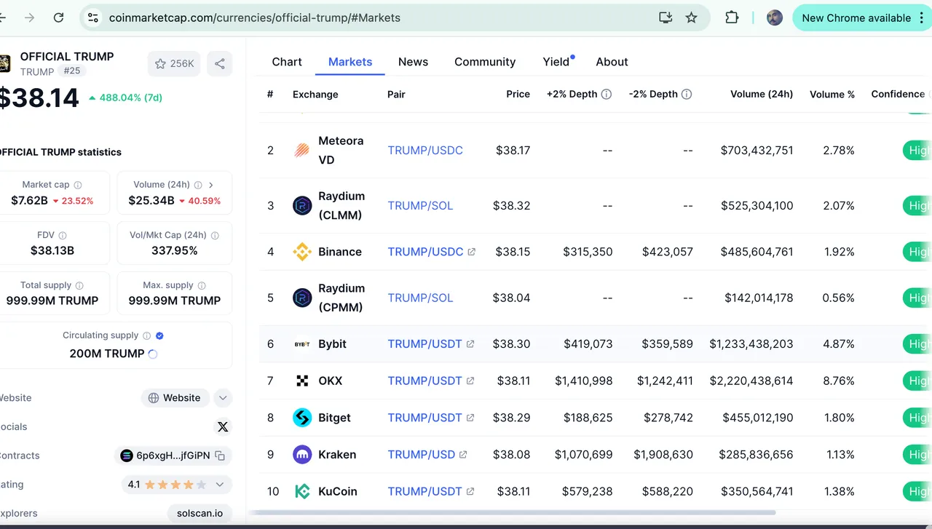
Task: Sort by Price column header
Action: [518, 94]
